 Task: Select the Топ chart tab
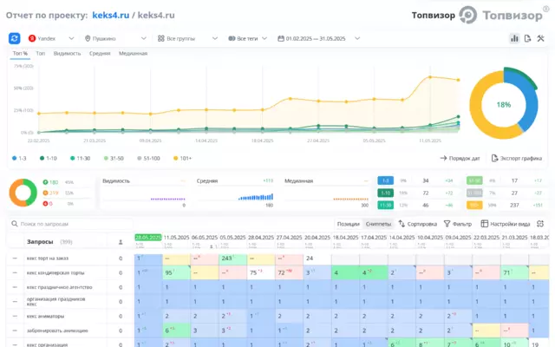pos(41,54)
